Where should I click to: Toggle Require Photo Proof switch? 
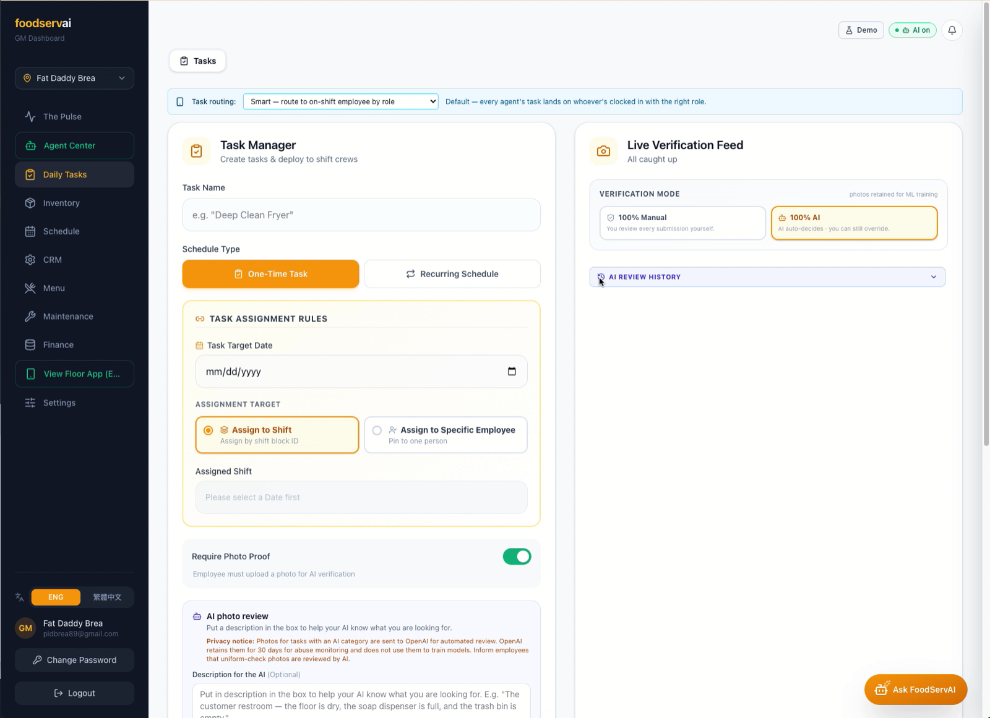tap(517, 557)
